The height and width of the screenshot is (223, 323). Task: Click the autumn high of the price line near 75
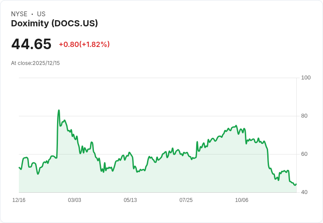(236, 126)
